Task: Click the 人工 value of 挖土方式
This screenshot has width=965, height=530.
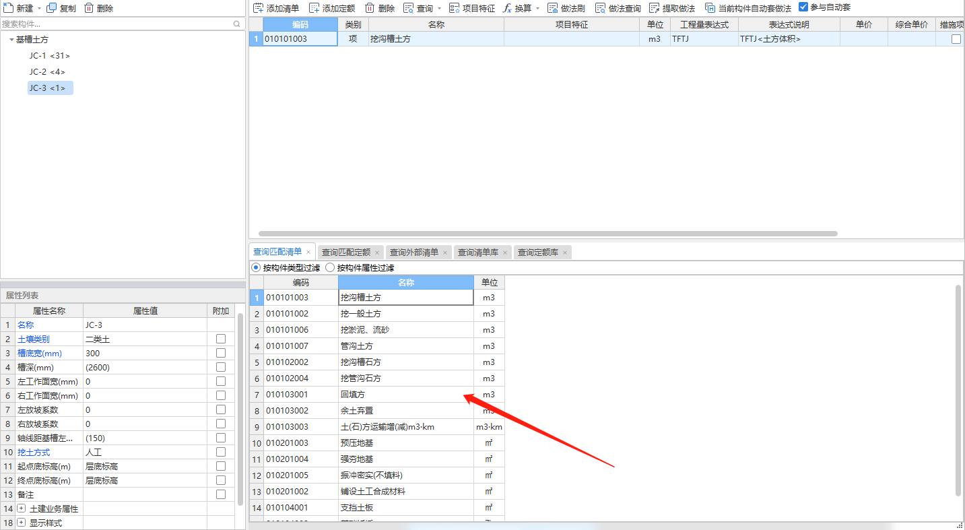Action: pos(145,452)
